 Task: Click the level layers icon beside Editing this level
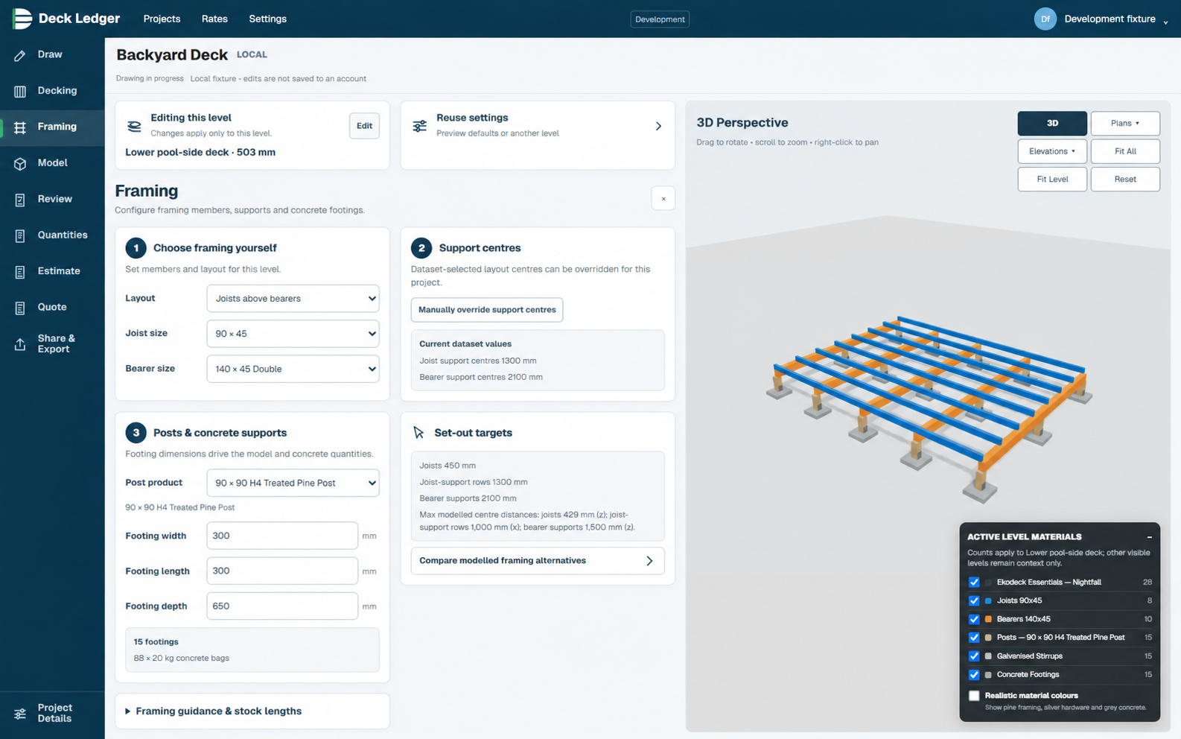[x=134, y=126]
